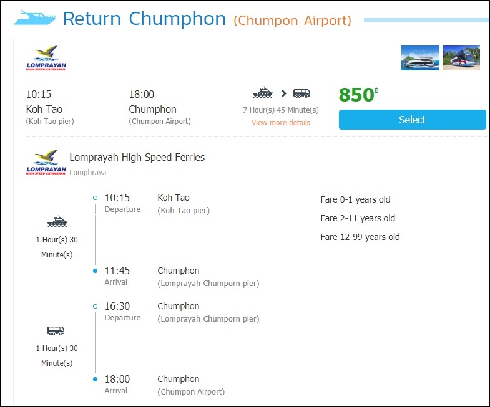The width and height of the screenshot is (490, 407).
Task: Select the Fare 0-1 years old row
Action: click(x=355, y=199)
